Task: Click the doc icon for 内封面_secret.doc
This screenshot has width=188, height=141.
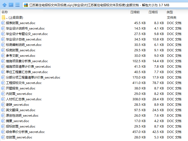Action: click(3, 94)
